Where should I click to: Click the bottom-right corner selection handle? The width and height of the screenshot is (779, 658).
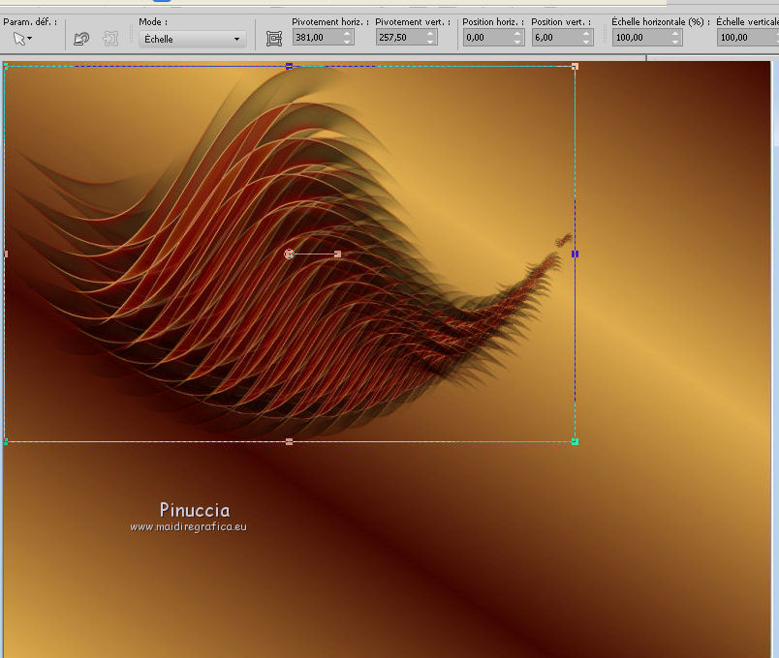(575, 441)
